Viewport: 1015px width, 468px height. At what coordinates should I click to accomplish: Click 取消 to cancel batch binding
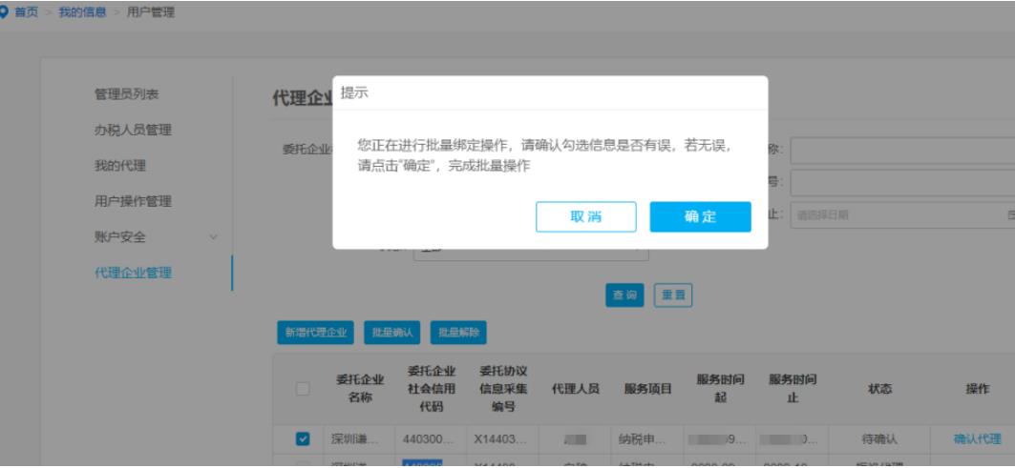click(x=585, y=216)
